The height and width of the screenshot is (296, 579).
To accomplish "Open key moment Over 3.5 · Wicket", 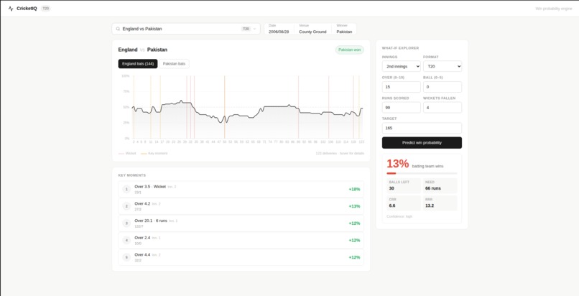I will tap(241, 190).
